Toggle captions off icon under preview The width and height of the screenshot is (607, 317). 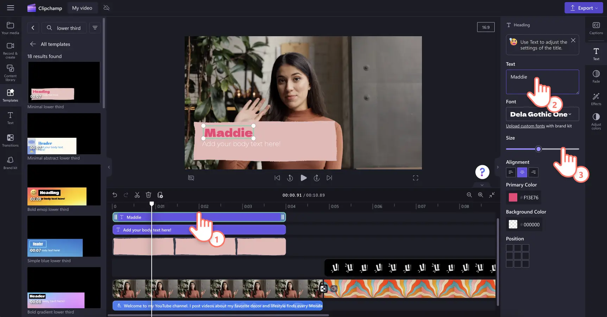191,178
